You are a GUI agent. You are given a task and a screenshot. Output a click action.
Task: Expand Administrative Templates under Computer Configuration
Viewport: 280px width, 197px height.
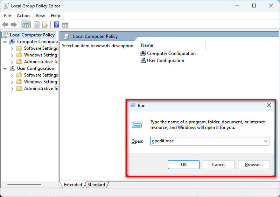12,62
